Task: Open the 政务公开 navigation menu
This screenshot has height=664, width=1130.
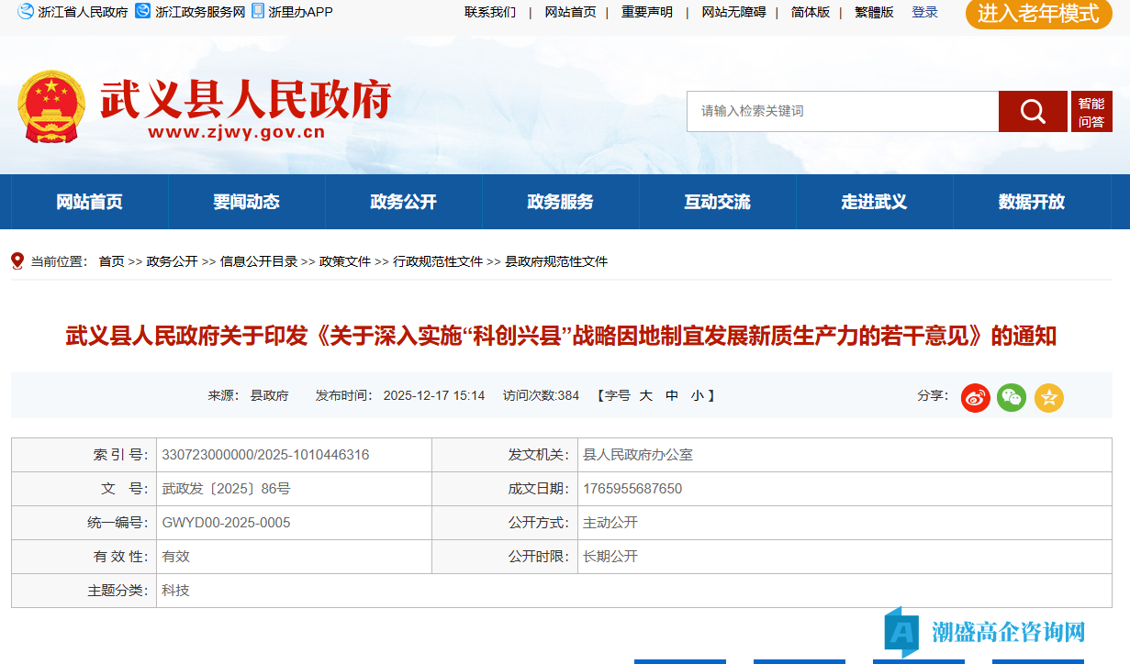Action: [x=403, y=202]
